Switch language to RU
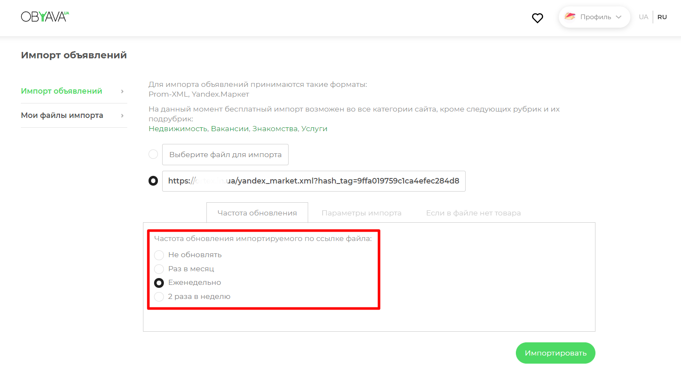The width and height of the screenshot is (681, 373). click(x=662, y=17)
